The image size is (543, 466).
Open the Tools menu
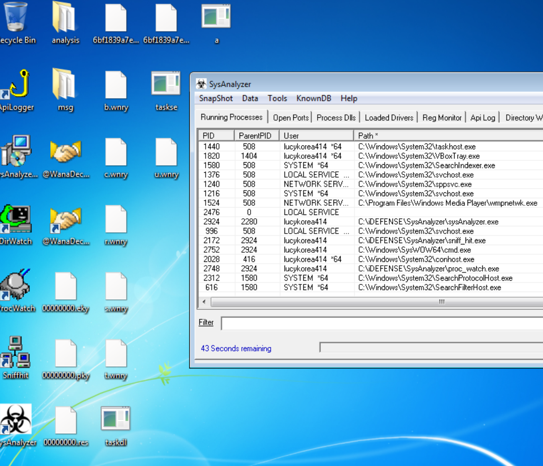point(277,98)
